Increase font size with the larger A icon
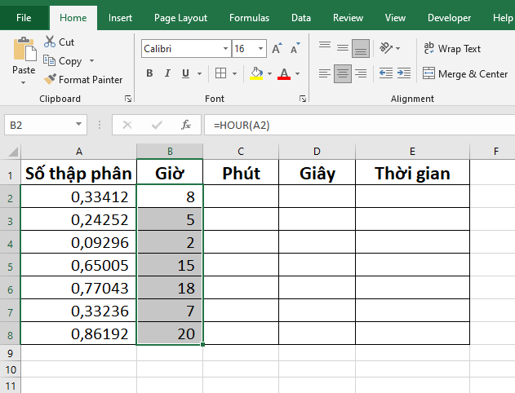Screen dimensions: 515x393 coord(277,49)
